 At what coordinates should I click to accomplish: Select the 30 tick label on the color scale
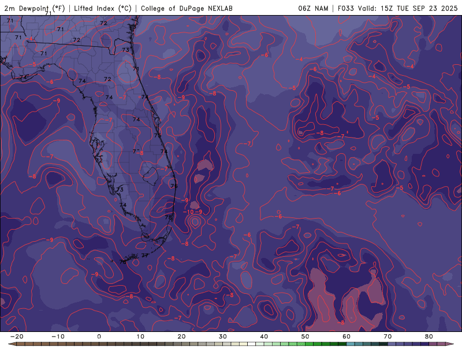223,337
